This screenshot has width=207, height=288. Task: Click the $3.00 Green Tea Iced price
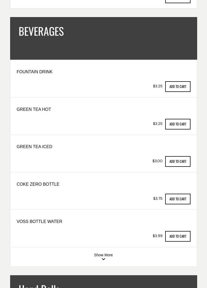pyautogui.click(x=157, y=161)
